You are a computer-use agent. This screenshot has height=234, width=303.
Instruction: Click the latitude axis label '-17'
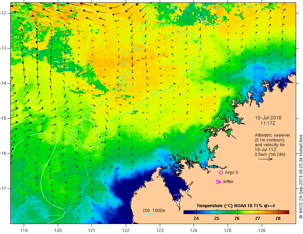pyautogui.click(x=3, y=189)
